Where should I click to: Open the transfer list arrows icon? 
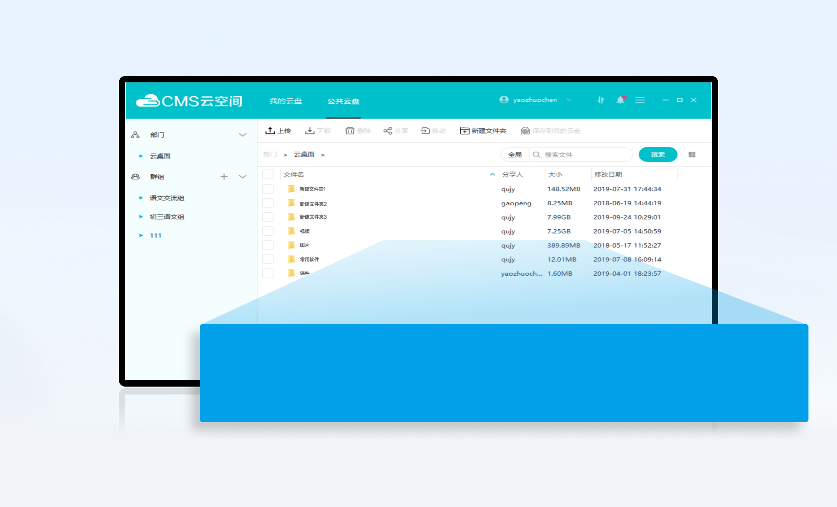point(601,100)
